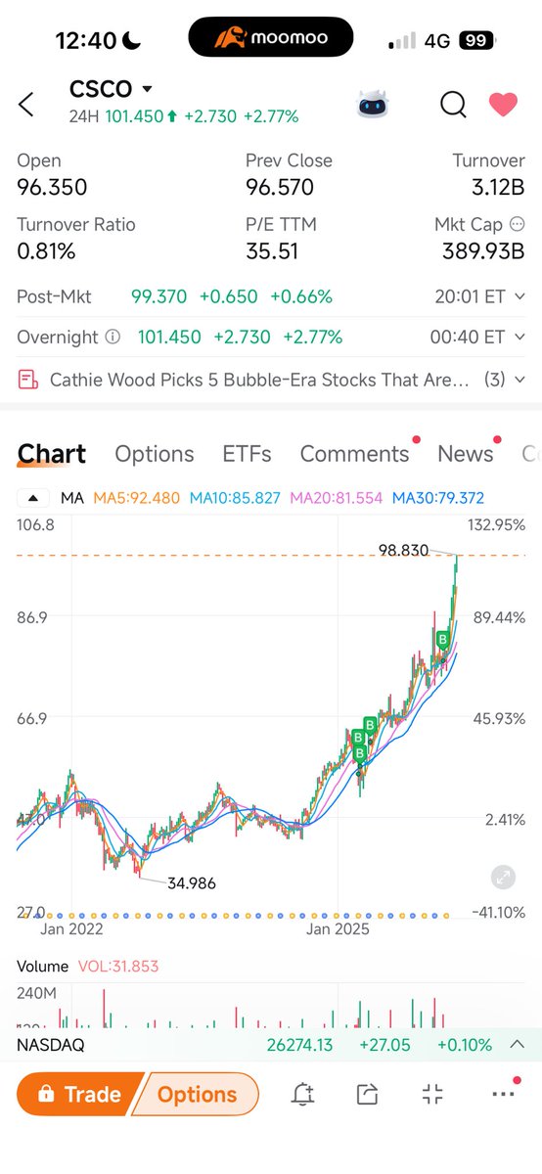Open the Mkt Cap info icon
Viewport: 542px width, 1174px height.
518,224
